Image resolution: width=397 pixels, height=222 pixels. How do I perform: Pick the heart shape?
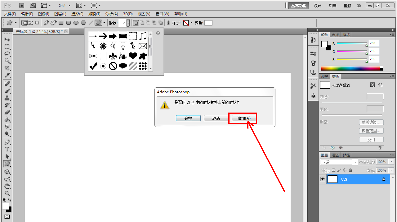pyautogui.click(x=133, y=56)
